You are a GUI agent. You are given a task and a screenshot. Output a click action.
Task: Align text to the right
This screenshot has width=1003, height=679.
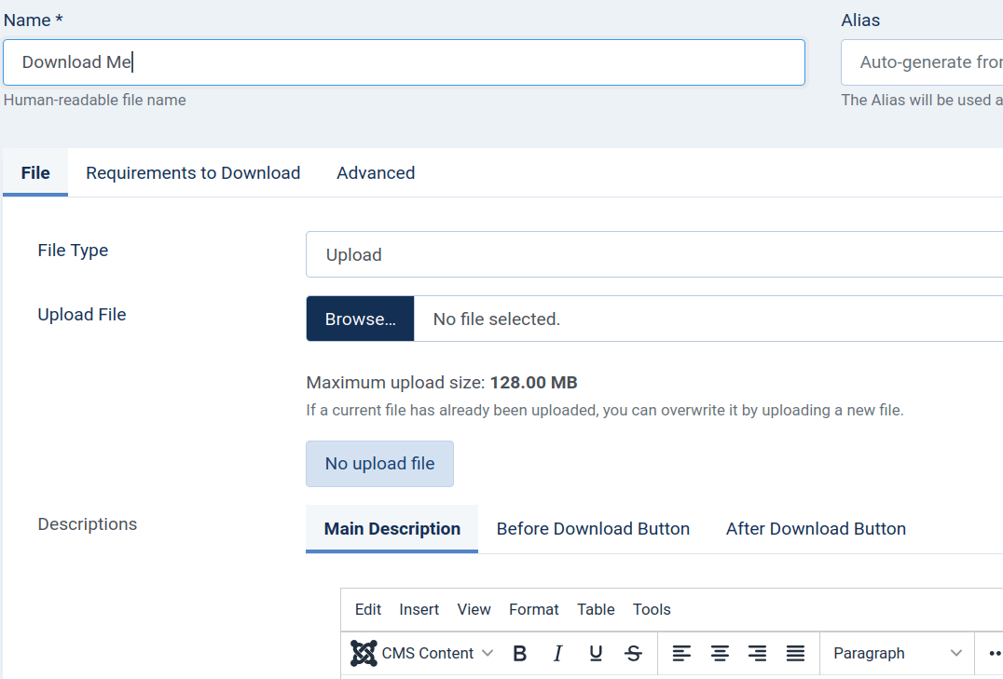coord(757,654)
